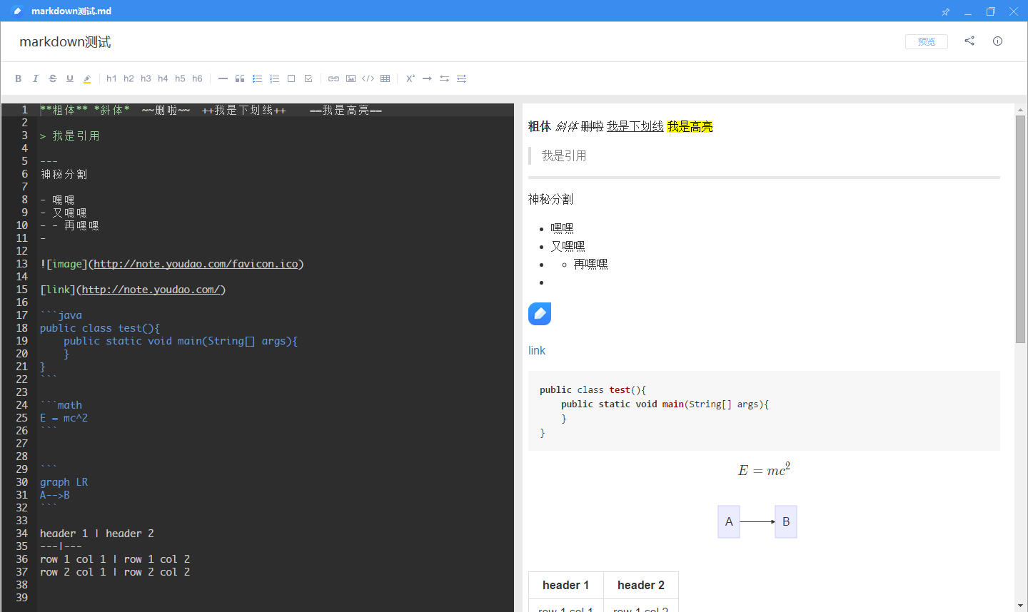Click the preview scrollbar thumb

(x=1020, y=229)
